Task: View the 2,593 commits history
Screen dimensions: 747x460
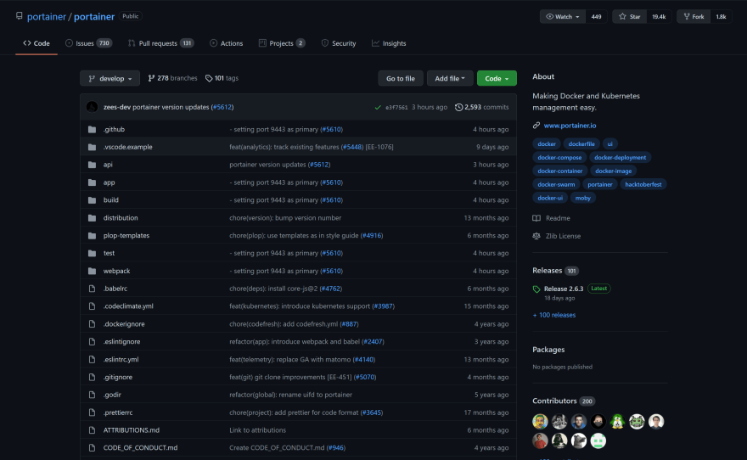Action: tap(481, 107)
